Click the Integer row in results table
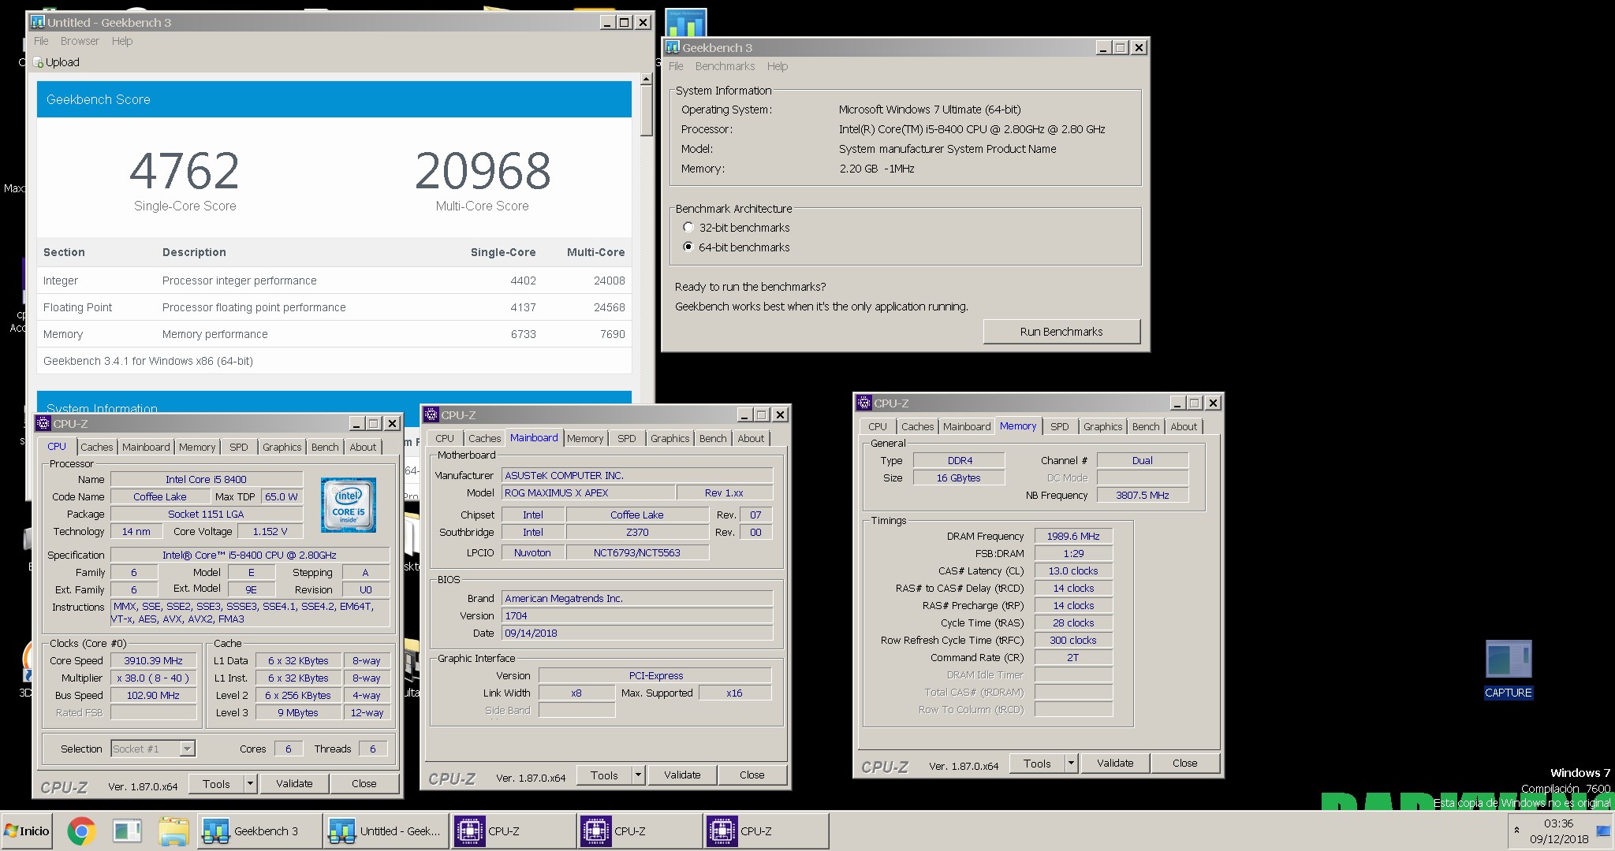 [x=334, y=281]
